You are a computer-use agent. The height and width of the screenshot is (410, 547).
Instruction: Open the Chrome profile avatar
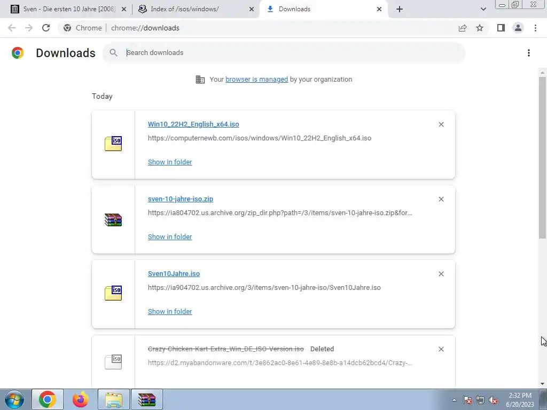pyautogui.click(x=518, y=28)
